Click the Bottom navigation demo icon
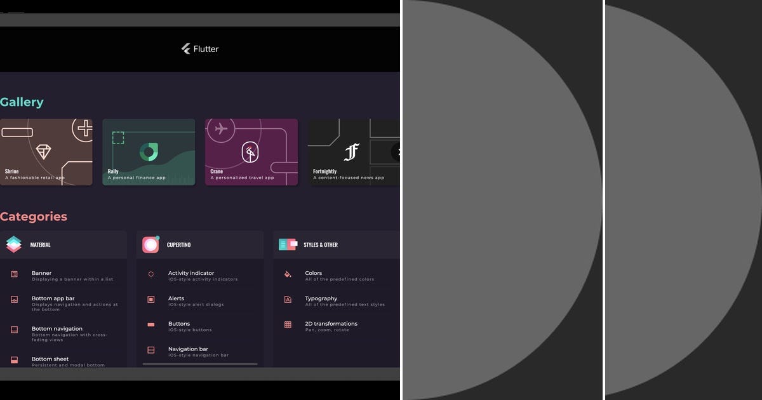Screen dimensions: 762x400 click(15, 330)
